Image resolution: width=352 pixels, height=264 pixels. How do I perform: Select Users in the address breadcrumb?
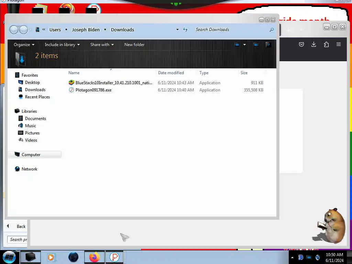[x=55, y=30]
